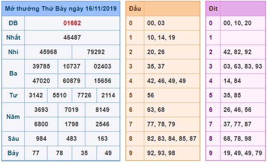This screenshot has height=168, width=268.
Task: Select Ba prize number 15656
Action: pos(103,81)
